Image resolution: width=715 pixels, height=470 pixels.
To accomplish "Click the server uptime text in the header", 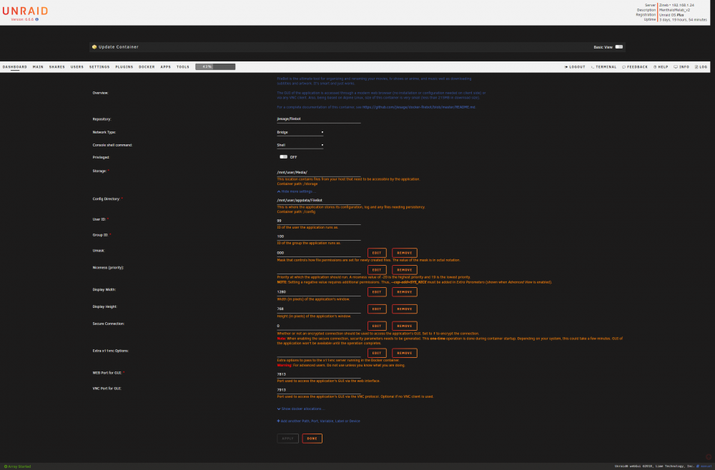I will pyautogui.click(x=683, y=19).
